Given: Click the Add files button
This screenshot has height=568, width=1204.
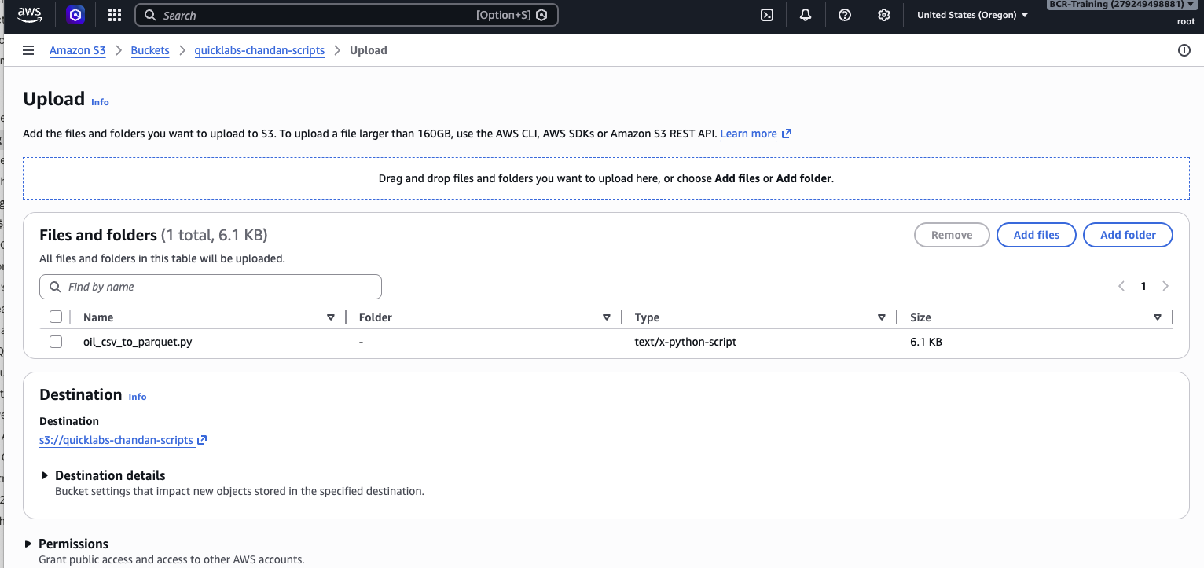Looking at the screenshot, I should [x=1036, y=235].
